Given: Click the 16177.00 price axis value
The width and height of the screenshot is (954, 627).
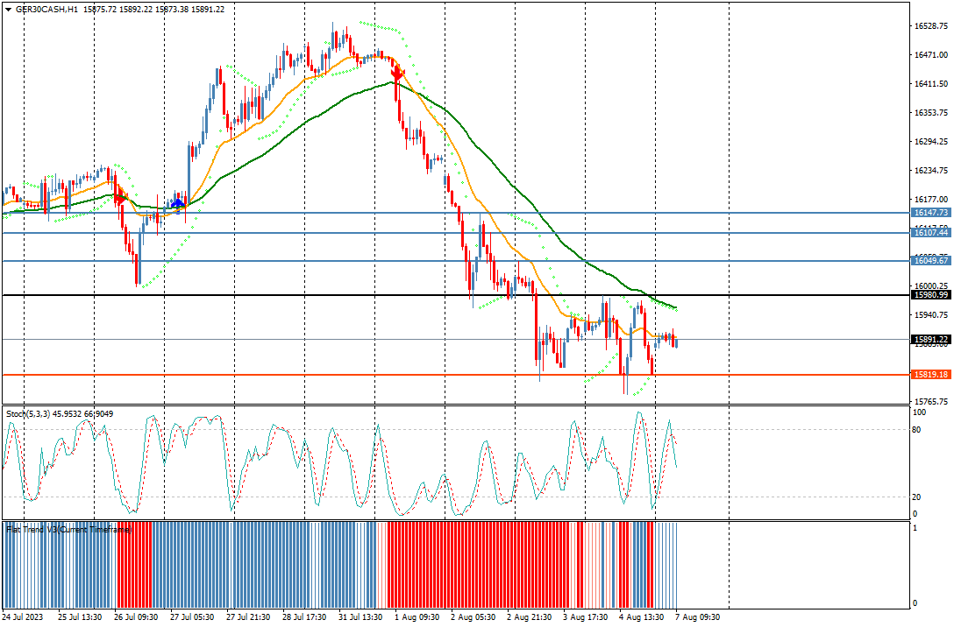Looking at the screenshot, I should tap(931, 200).
